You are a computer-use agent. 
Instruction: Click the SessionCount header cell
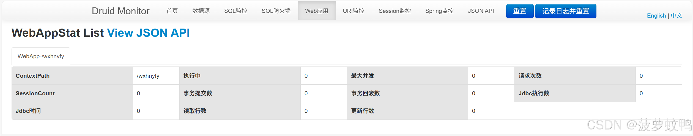coord(72,93)
